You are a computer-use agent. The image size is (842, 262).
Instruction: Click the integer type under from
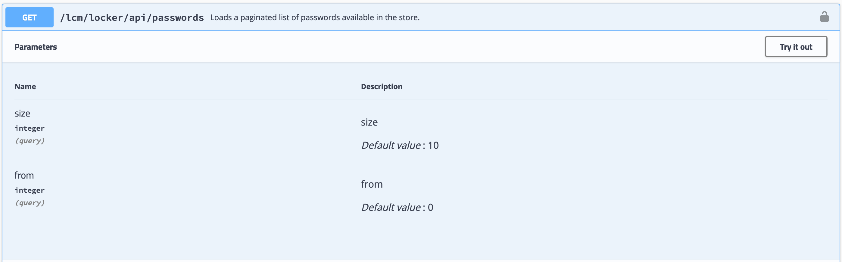(30, 190)
